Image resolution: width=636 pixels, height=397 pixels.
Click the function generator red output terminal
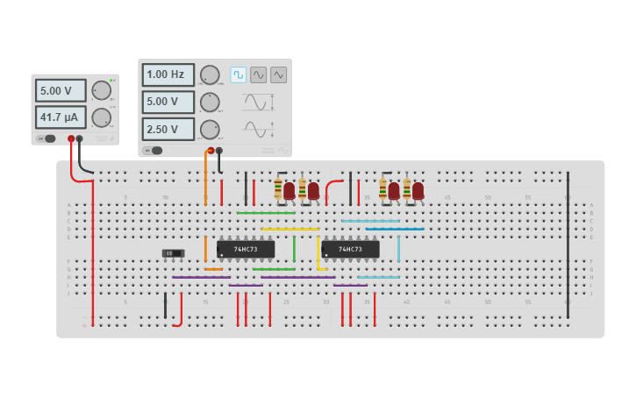click(211, 151)
